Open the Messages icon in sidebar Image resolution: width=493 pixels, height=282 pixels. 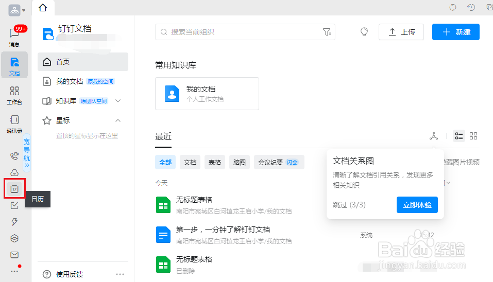coord(14,36)
